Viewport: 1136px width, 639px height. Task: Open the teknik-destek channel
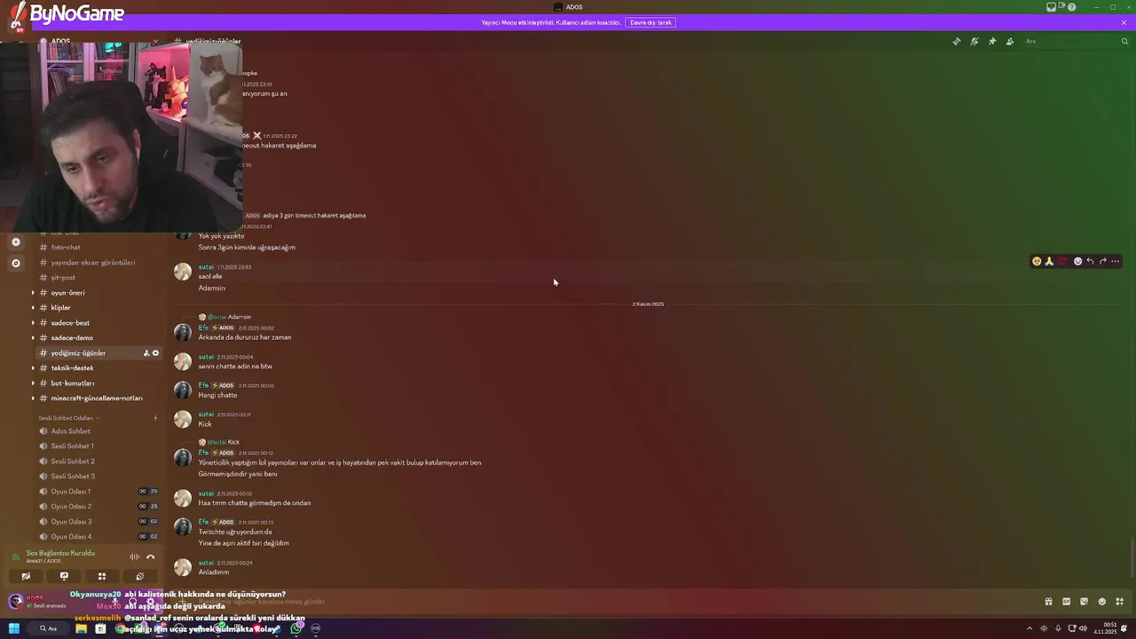[99, 368]
